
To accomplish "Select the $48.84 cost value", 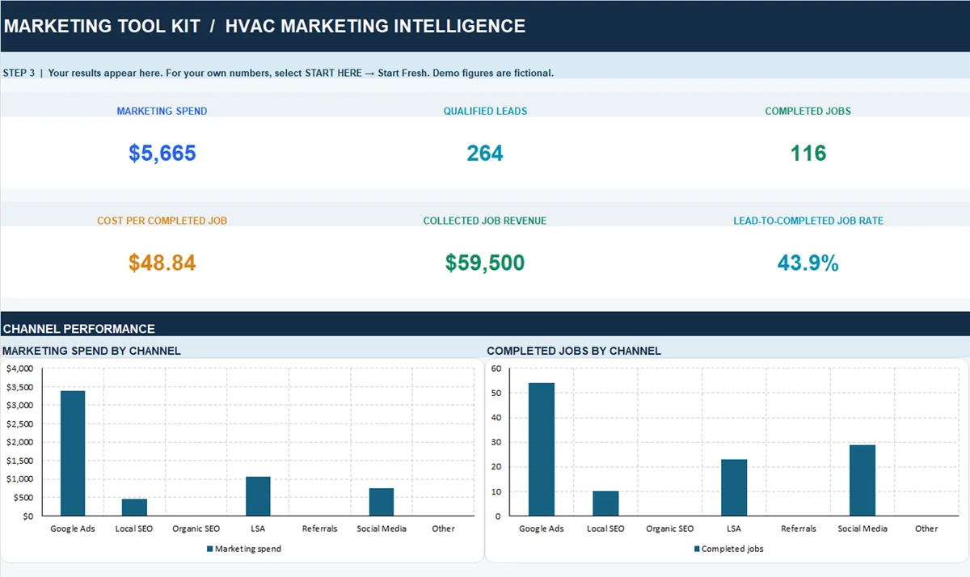I will (162, 263).
